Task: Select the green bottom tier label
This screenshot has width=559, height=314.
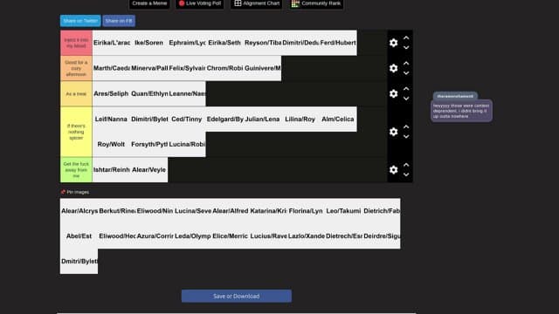Action: click(x=76, y=170)
